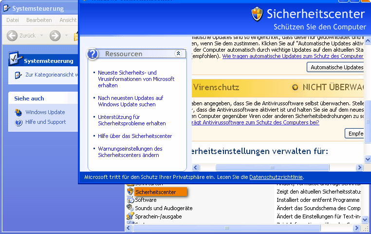The image size is (371, 234).
Task: Click the Ressourcen question mark icon
Action: tap(93, 54)
